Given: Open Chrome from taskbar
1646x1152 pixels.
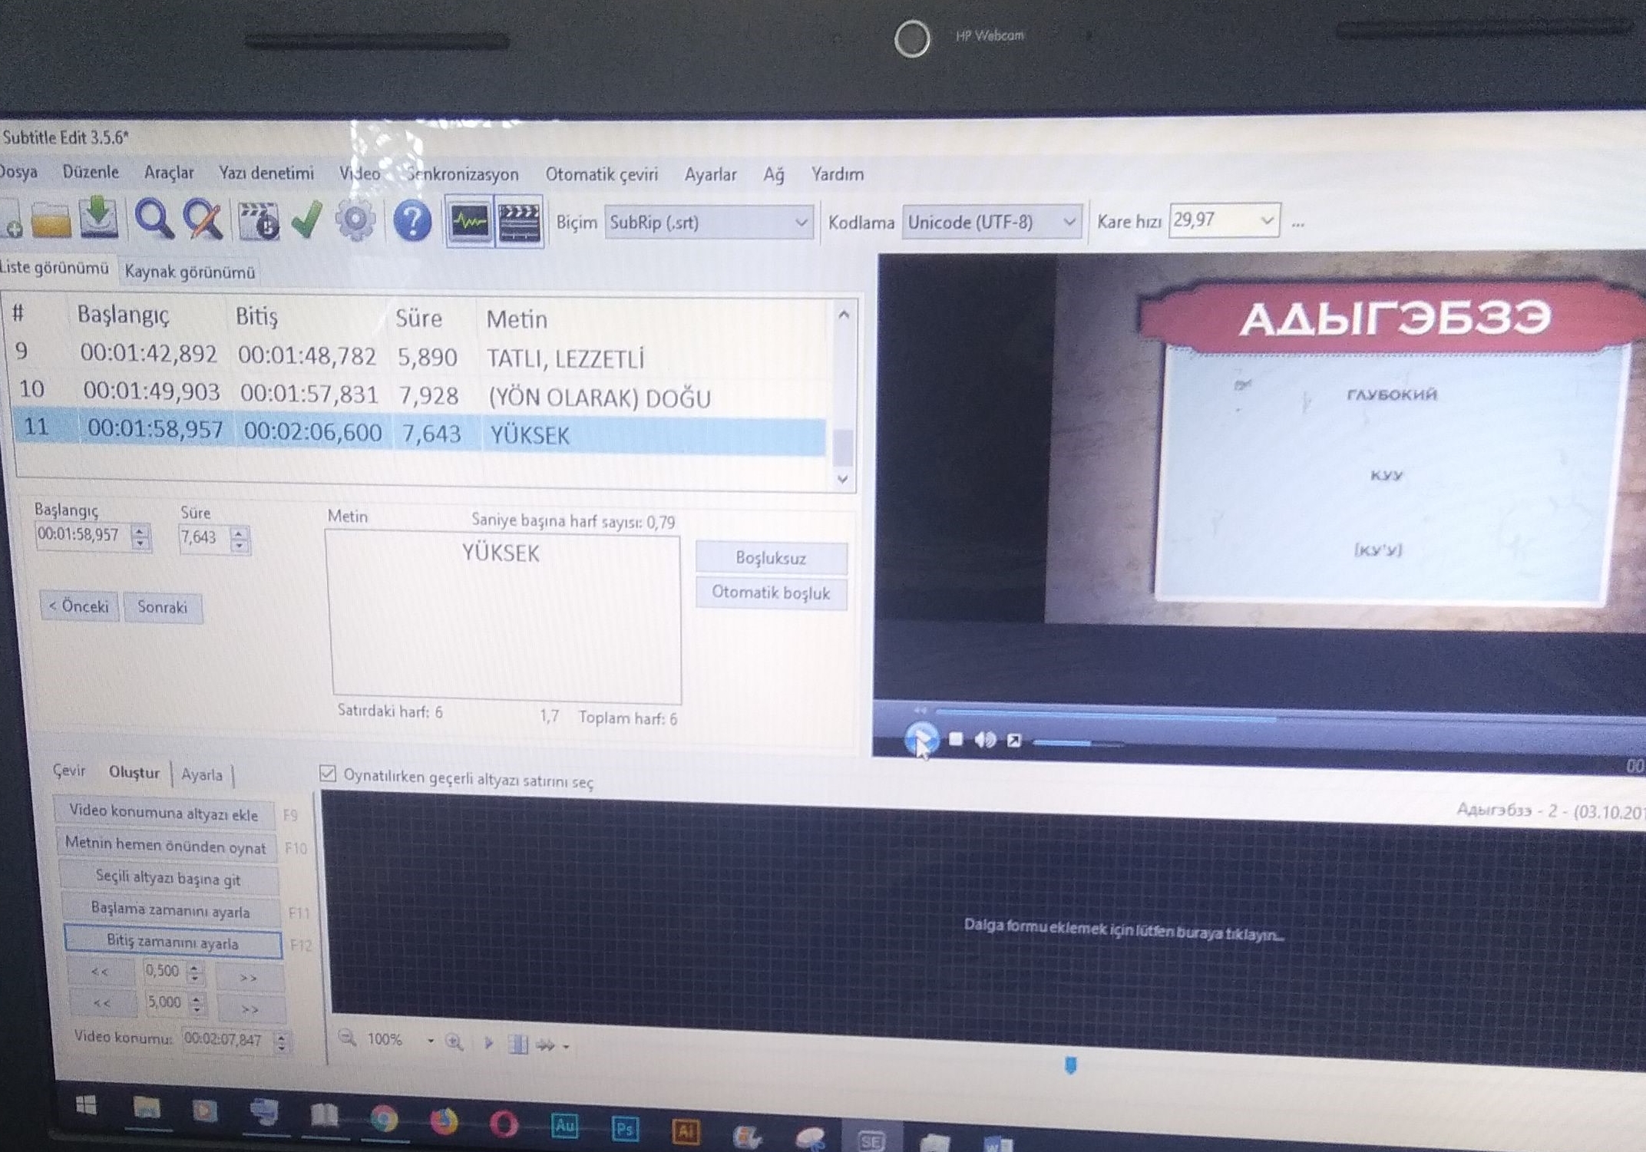Looking at the screenshot, I should pyautogui.click(x=384, y=1120).
